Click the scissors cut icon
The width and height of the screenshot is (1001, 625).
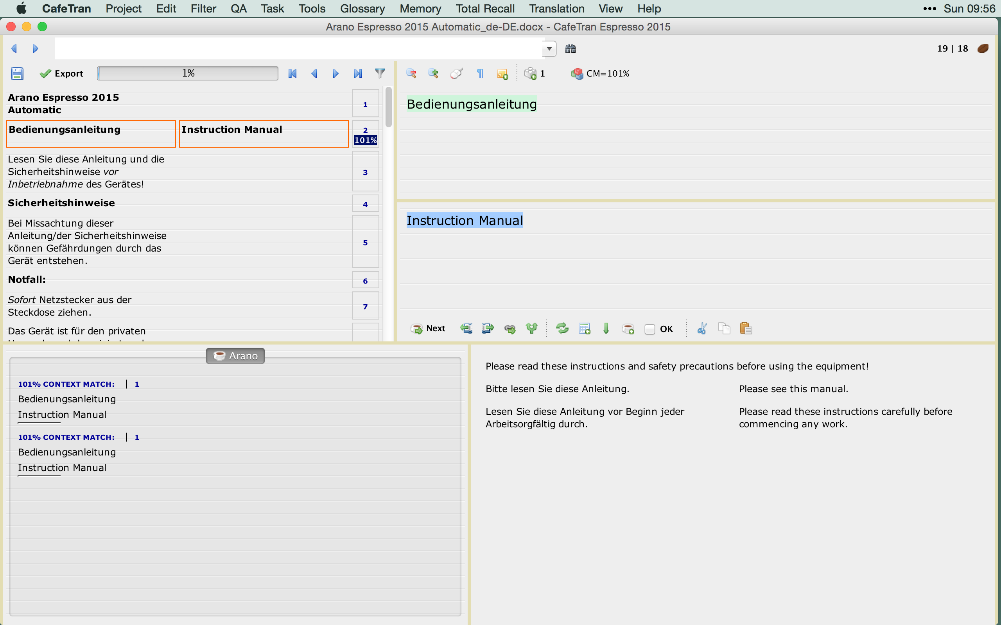702,329
